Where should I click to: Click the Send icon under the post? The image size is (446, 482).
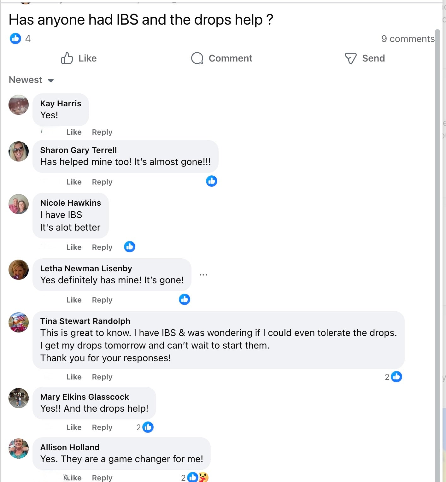(350, 58)
